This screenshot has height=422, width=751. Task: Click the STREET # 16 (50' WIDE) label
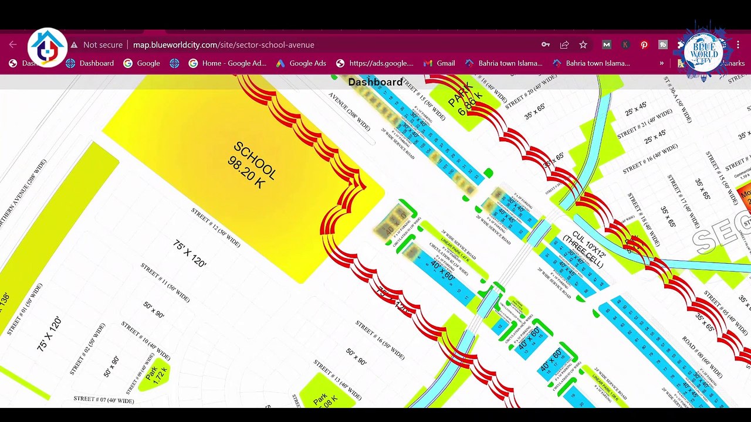click(380, 339)
